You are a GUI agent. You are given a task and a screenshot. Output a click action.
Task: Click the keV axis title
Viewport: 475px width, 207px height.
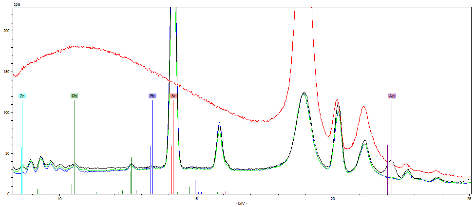[242, 204]
